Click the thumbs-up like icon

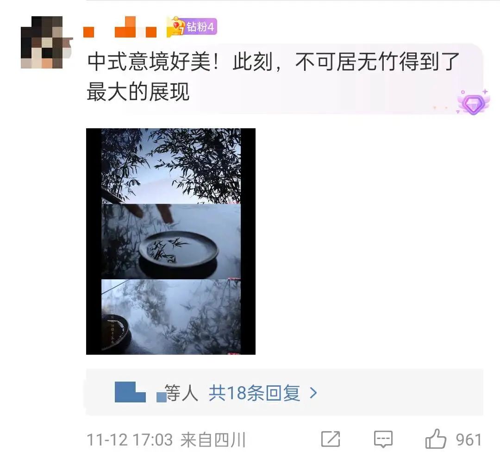[x=436, y=439]
